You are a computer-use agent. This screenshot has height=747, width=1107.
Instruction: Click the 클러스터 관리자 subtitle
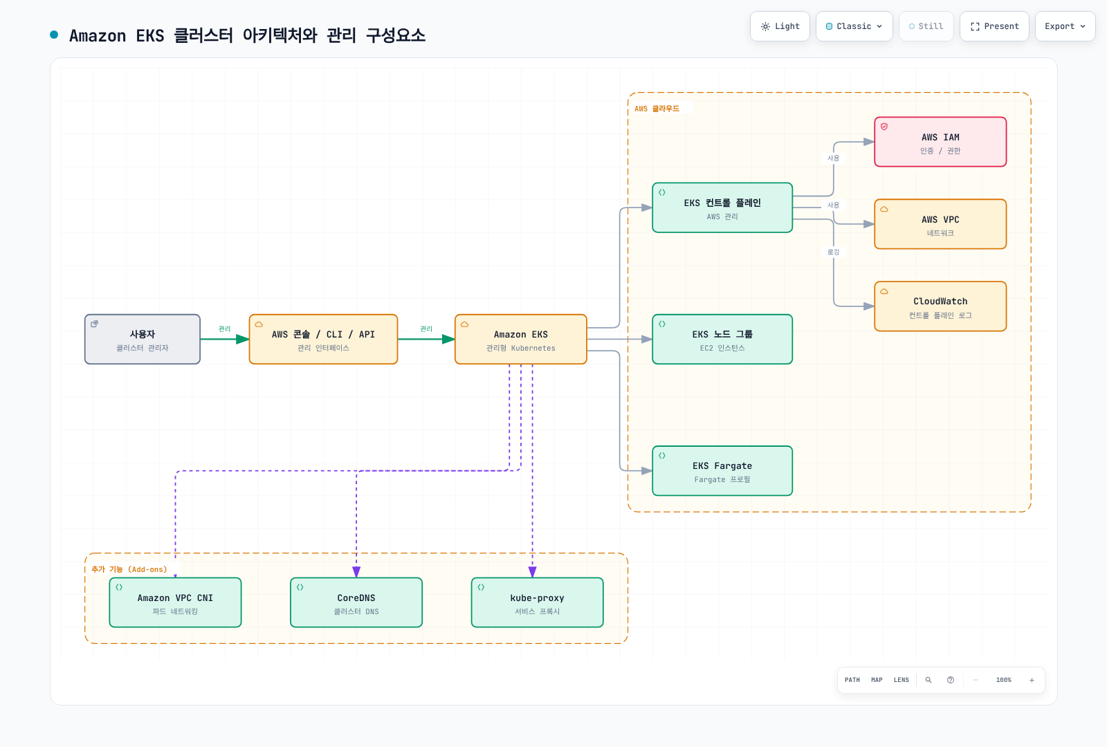coord(143,348)
